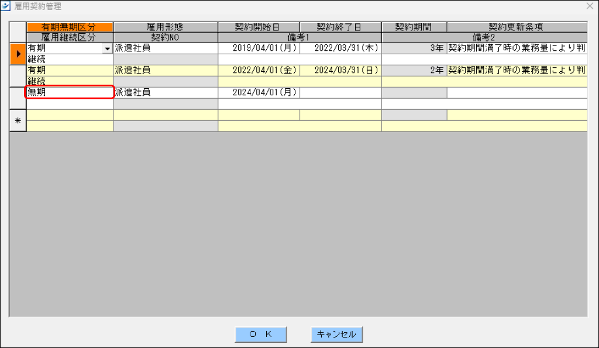Click the 契約開始日 column header
This screenshot has height=348, width=599.
(x=259, y=27)
